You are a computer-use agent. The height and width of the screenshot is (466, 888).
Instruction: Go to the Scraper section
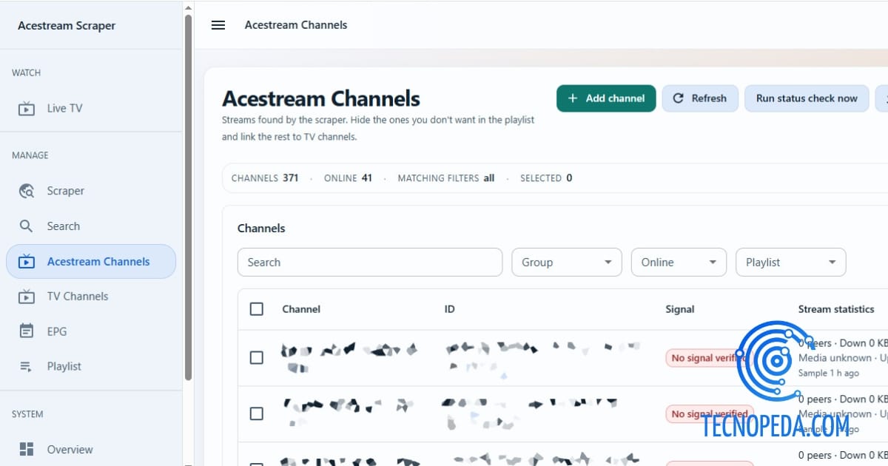click(x=91, y=191)
